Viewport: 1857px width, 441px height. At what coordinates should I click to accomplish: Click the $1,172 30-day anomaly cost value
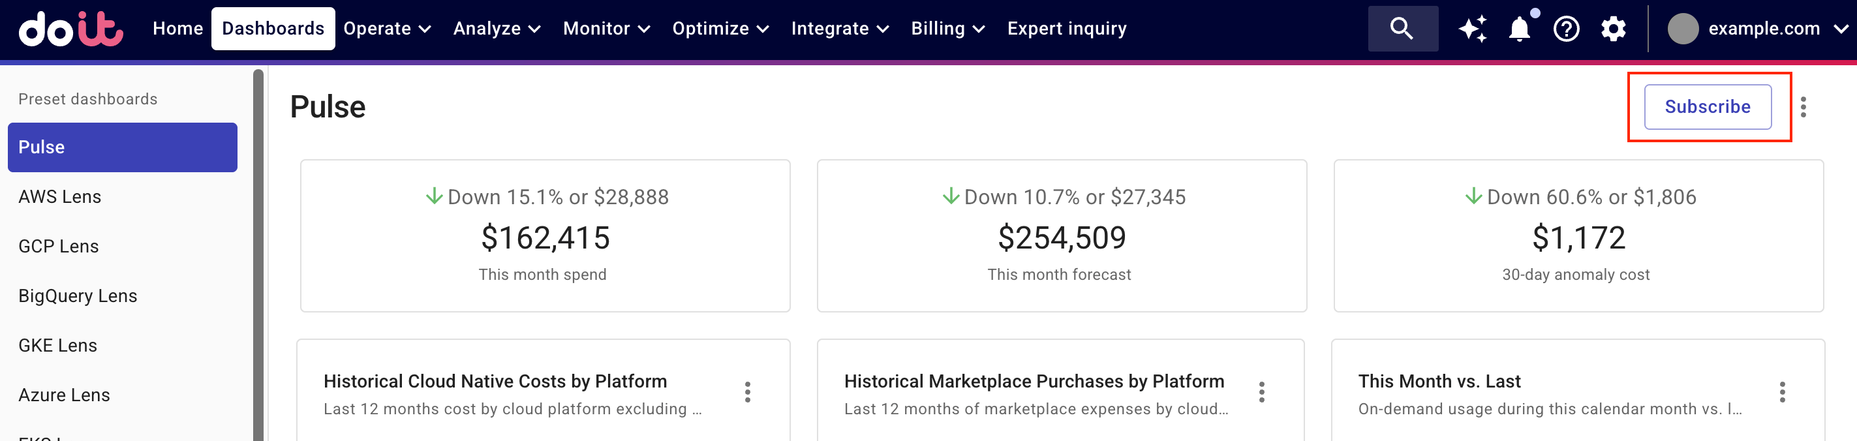coord(1578,238)
